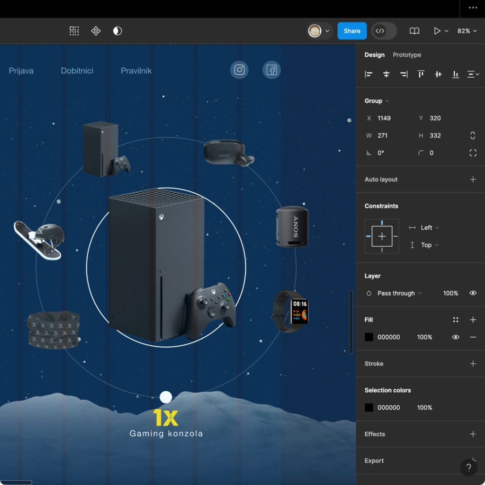Add a new fill with plus icon

[x=473, y=320]
